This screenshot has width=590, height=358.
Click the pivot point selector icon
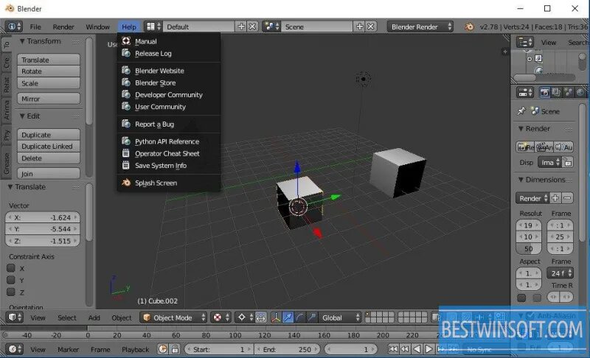tap(245, 317)
